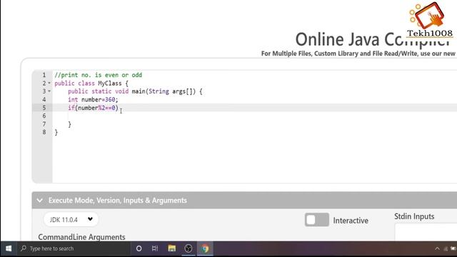Click the Cortana circle icon
Viewport: 457px width, 257px height.
(139, 248)
